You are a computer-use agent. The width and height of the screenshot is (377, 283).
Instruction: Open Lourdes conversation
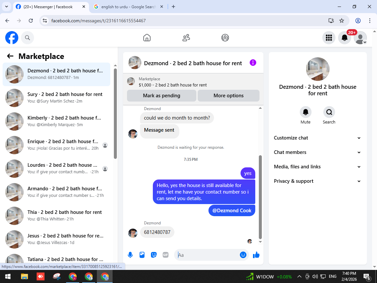coord(57,168)
